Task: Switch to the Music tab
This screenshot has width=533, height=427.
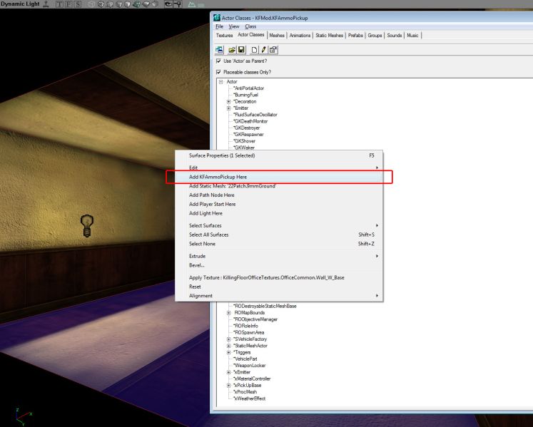Action: pos(412,36)
